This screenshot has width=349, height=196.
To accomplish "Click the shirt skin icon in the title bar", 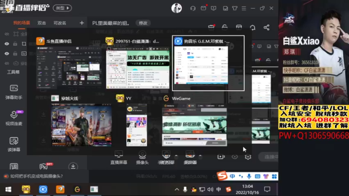I will [235, 8].
